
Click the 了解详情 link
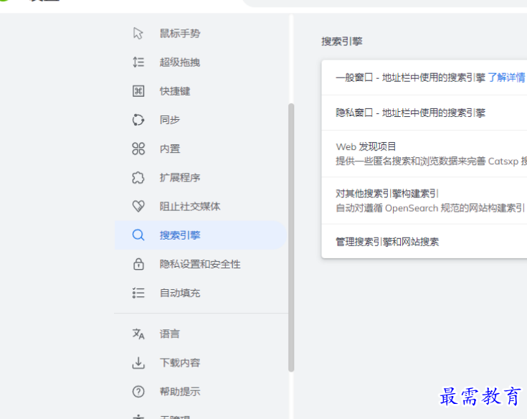tap(506, 77)
